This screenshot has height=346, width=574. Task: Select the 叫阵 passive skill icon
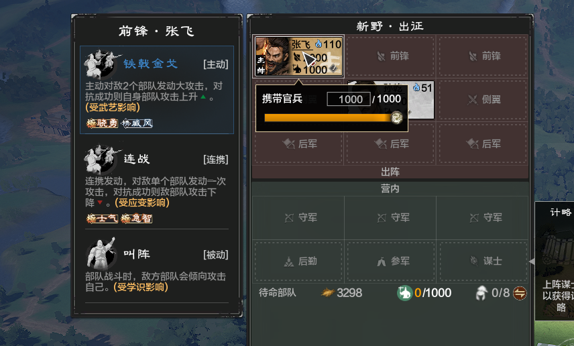pos(101,253)
